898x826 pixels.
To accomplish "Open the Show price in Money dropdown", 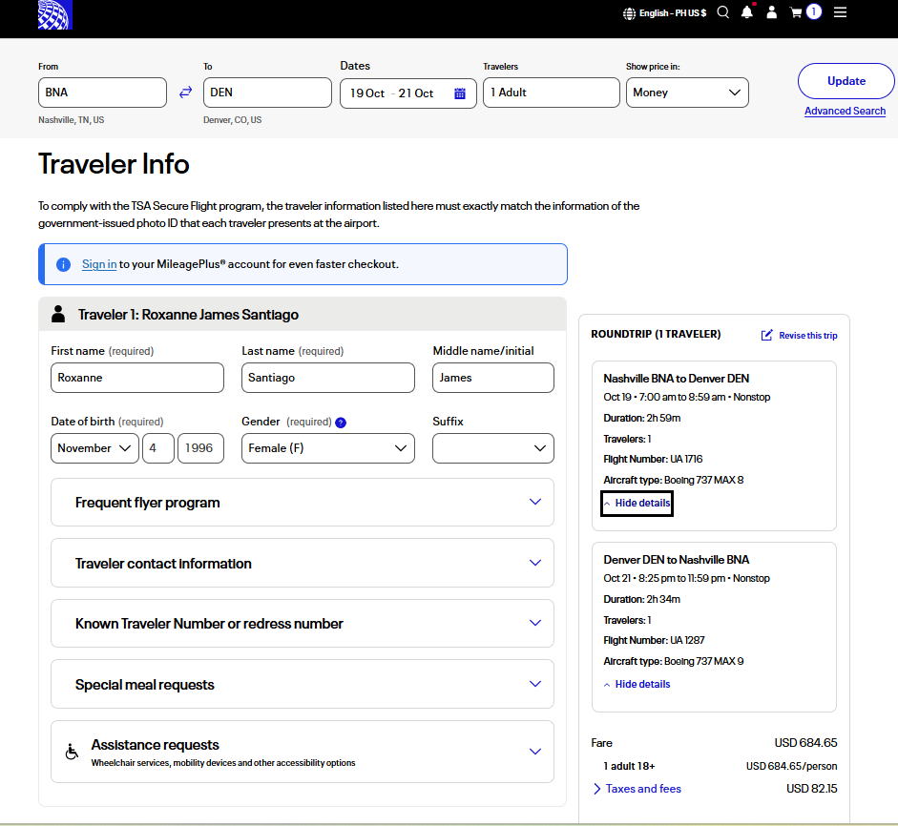I will (x=687, y=93).
